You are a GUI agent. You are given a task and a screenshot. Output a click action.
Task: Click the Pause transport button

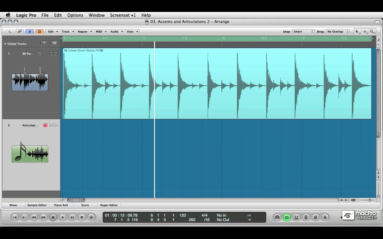tap(72, 217)
